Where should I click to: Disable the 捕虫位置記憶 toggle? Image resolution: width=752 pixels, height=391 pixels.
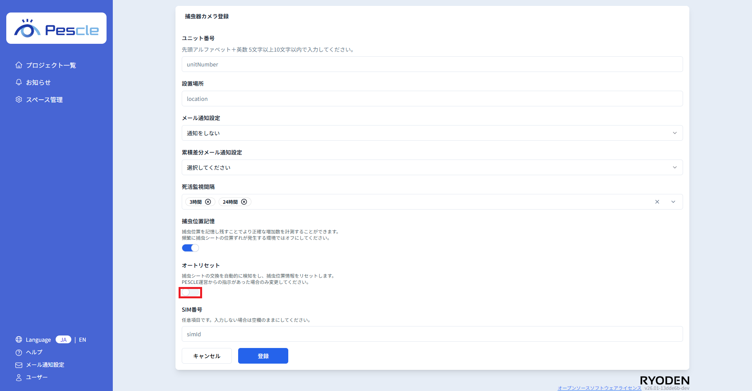click(x=190, y=248)
